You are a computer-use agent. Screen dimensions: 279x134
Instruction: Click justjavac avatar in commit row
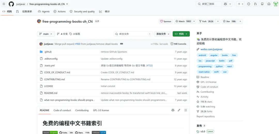click(41, 44)
